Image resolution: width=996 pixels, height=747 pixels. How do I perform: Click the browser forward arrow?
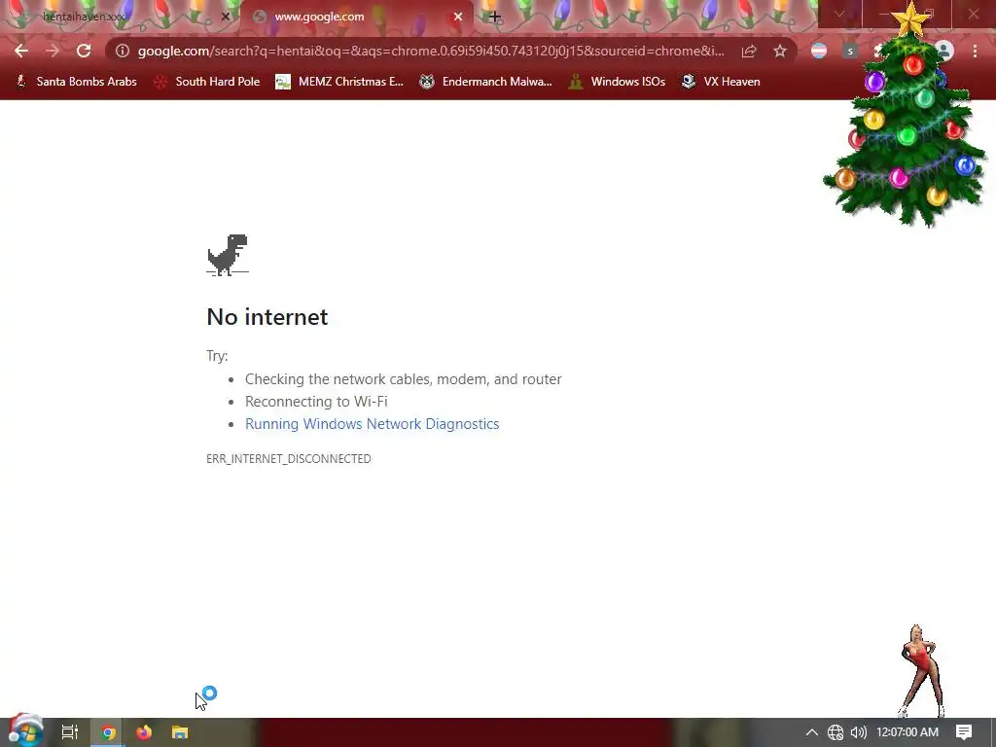(x=53, y=51)
